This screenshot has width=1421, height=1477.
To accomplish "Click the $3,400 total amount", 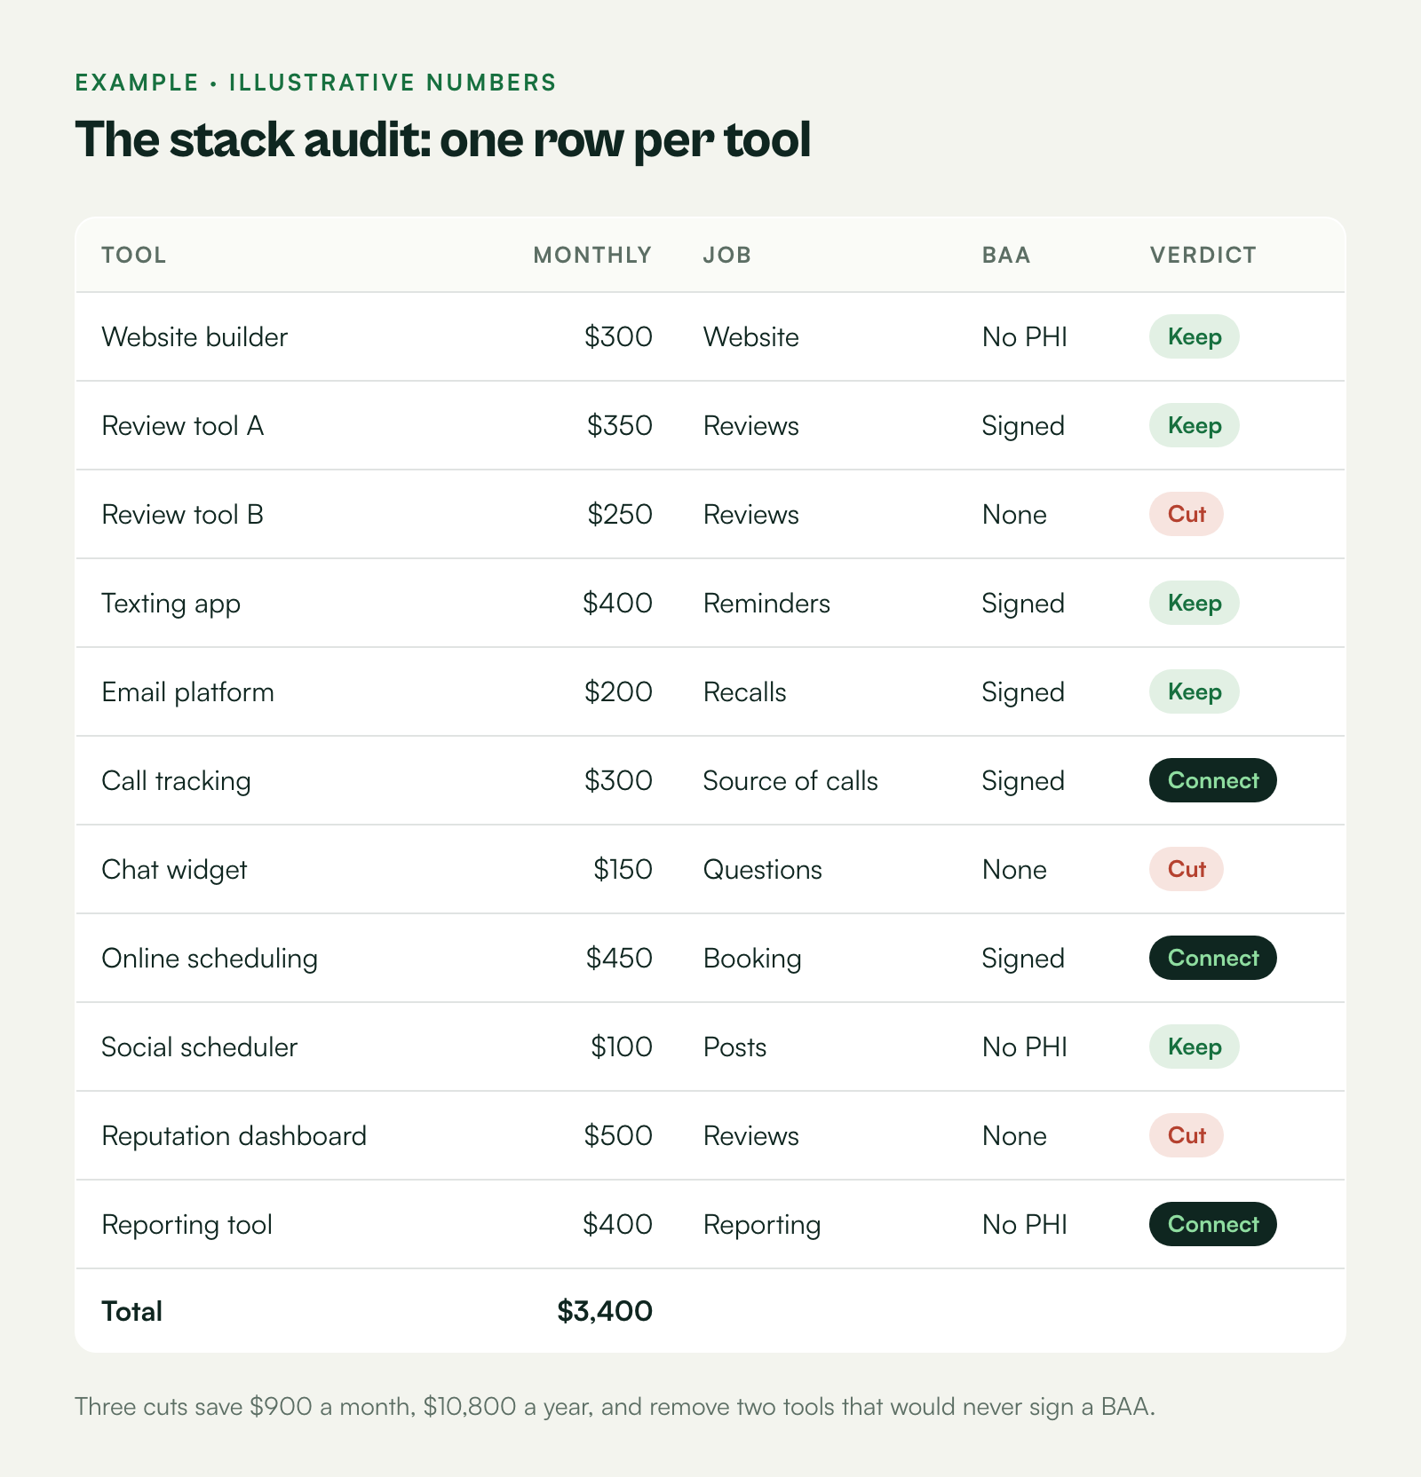I will click(605, 1311).
